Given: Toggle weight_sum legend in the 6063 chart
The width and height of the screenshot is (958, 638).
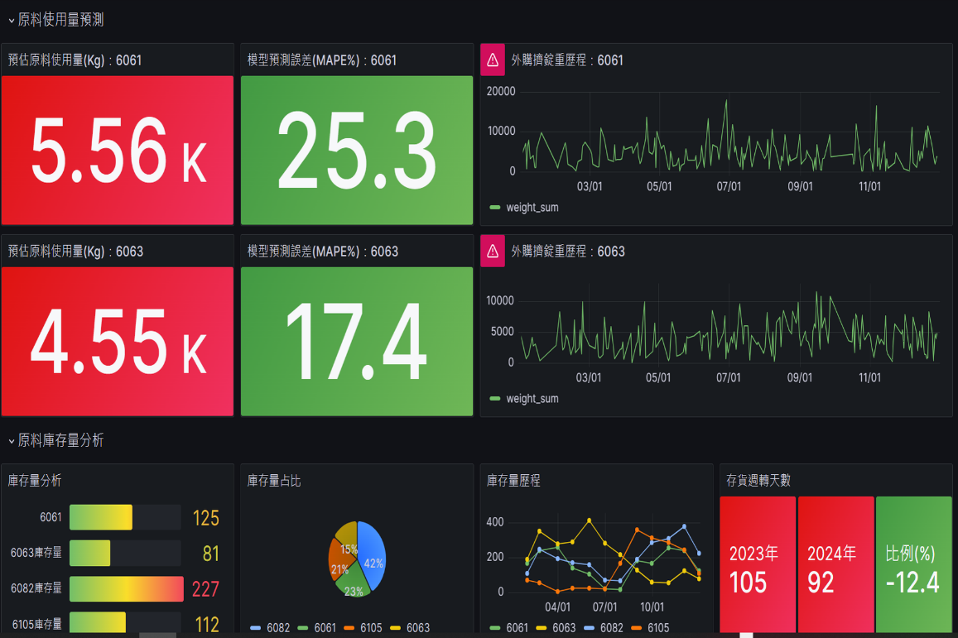Looking at the screenshot, I should [x=532, y=399].
